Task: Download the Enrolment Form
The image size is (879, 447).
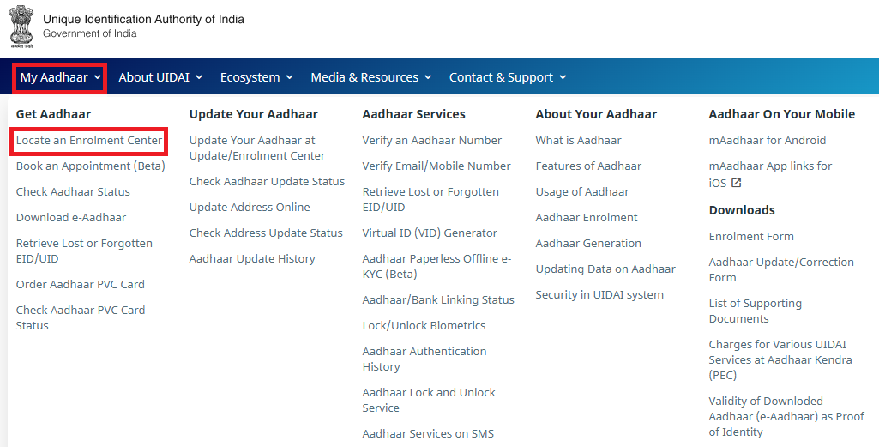Action: click(x=751, y=237)
